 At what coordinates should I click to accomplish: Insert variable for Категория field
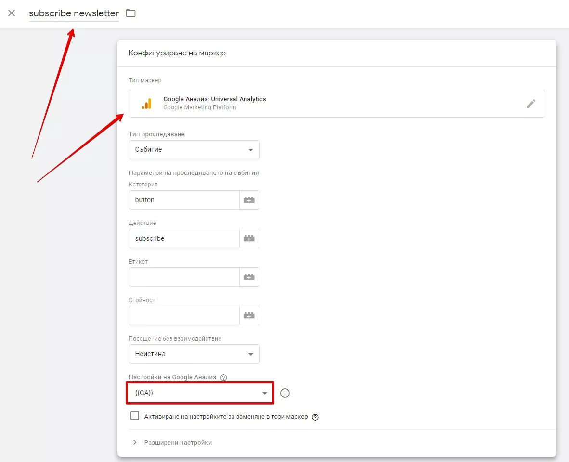249,200
